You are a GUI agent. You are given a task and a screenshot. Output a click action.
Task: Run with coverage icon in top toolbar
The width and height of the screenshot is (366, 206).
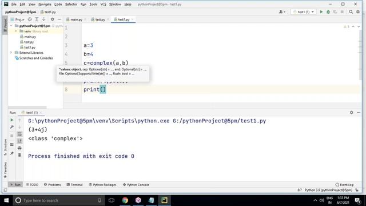pyautogui.click(x=335, y=12)
